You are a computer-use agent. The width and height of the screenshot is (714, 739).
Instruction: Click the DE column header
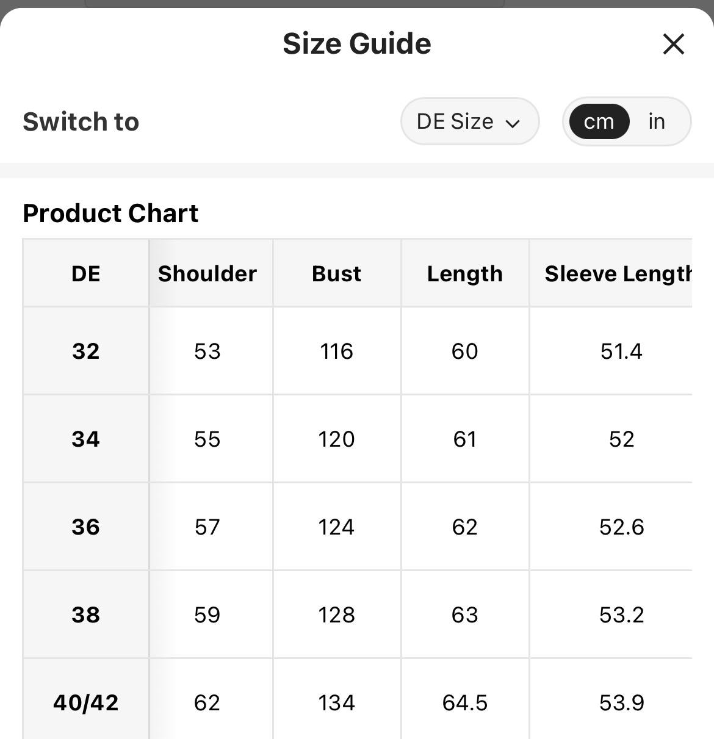[86, 274]
